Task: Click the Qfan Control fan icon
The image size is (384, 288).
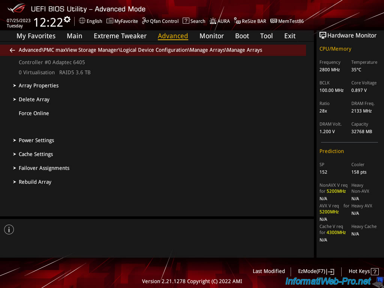Action: [145, 21]
